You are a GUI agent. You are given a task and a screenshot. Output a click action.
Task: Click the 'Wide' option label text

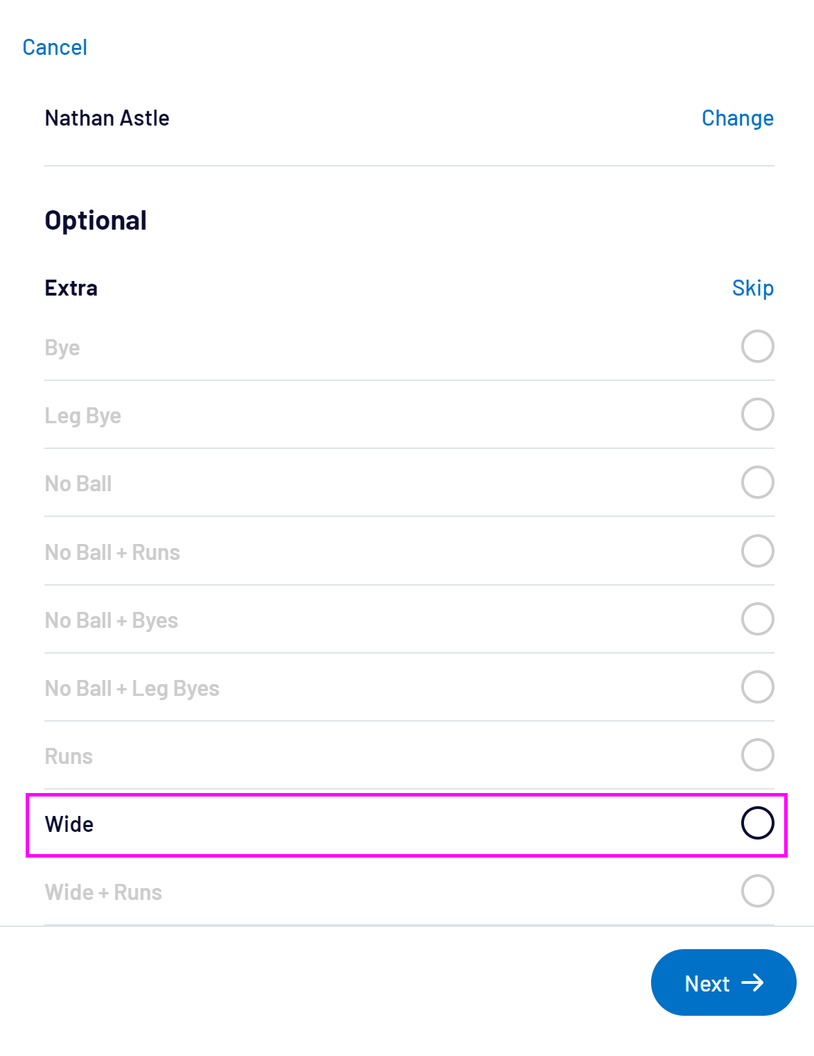pyautogui.click(x=69, y=824)
